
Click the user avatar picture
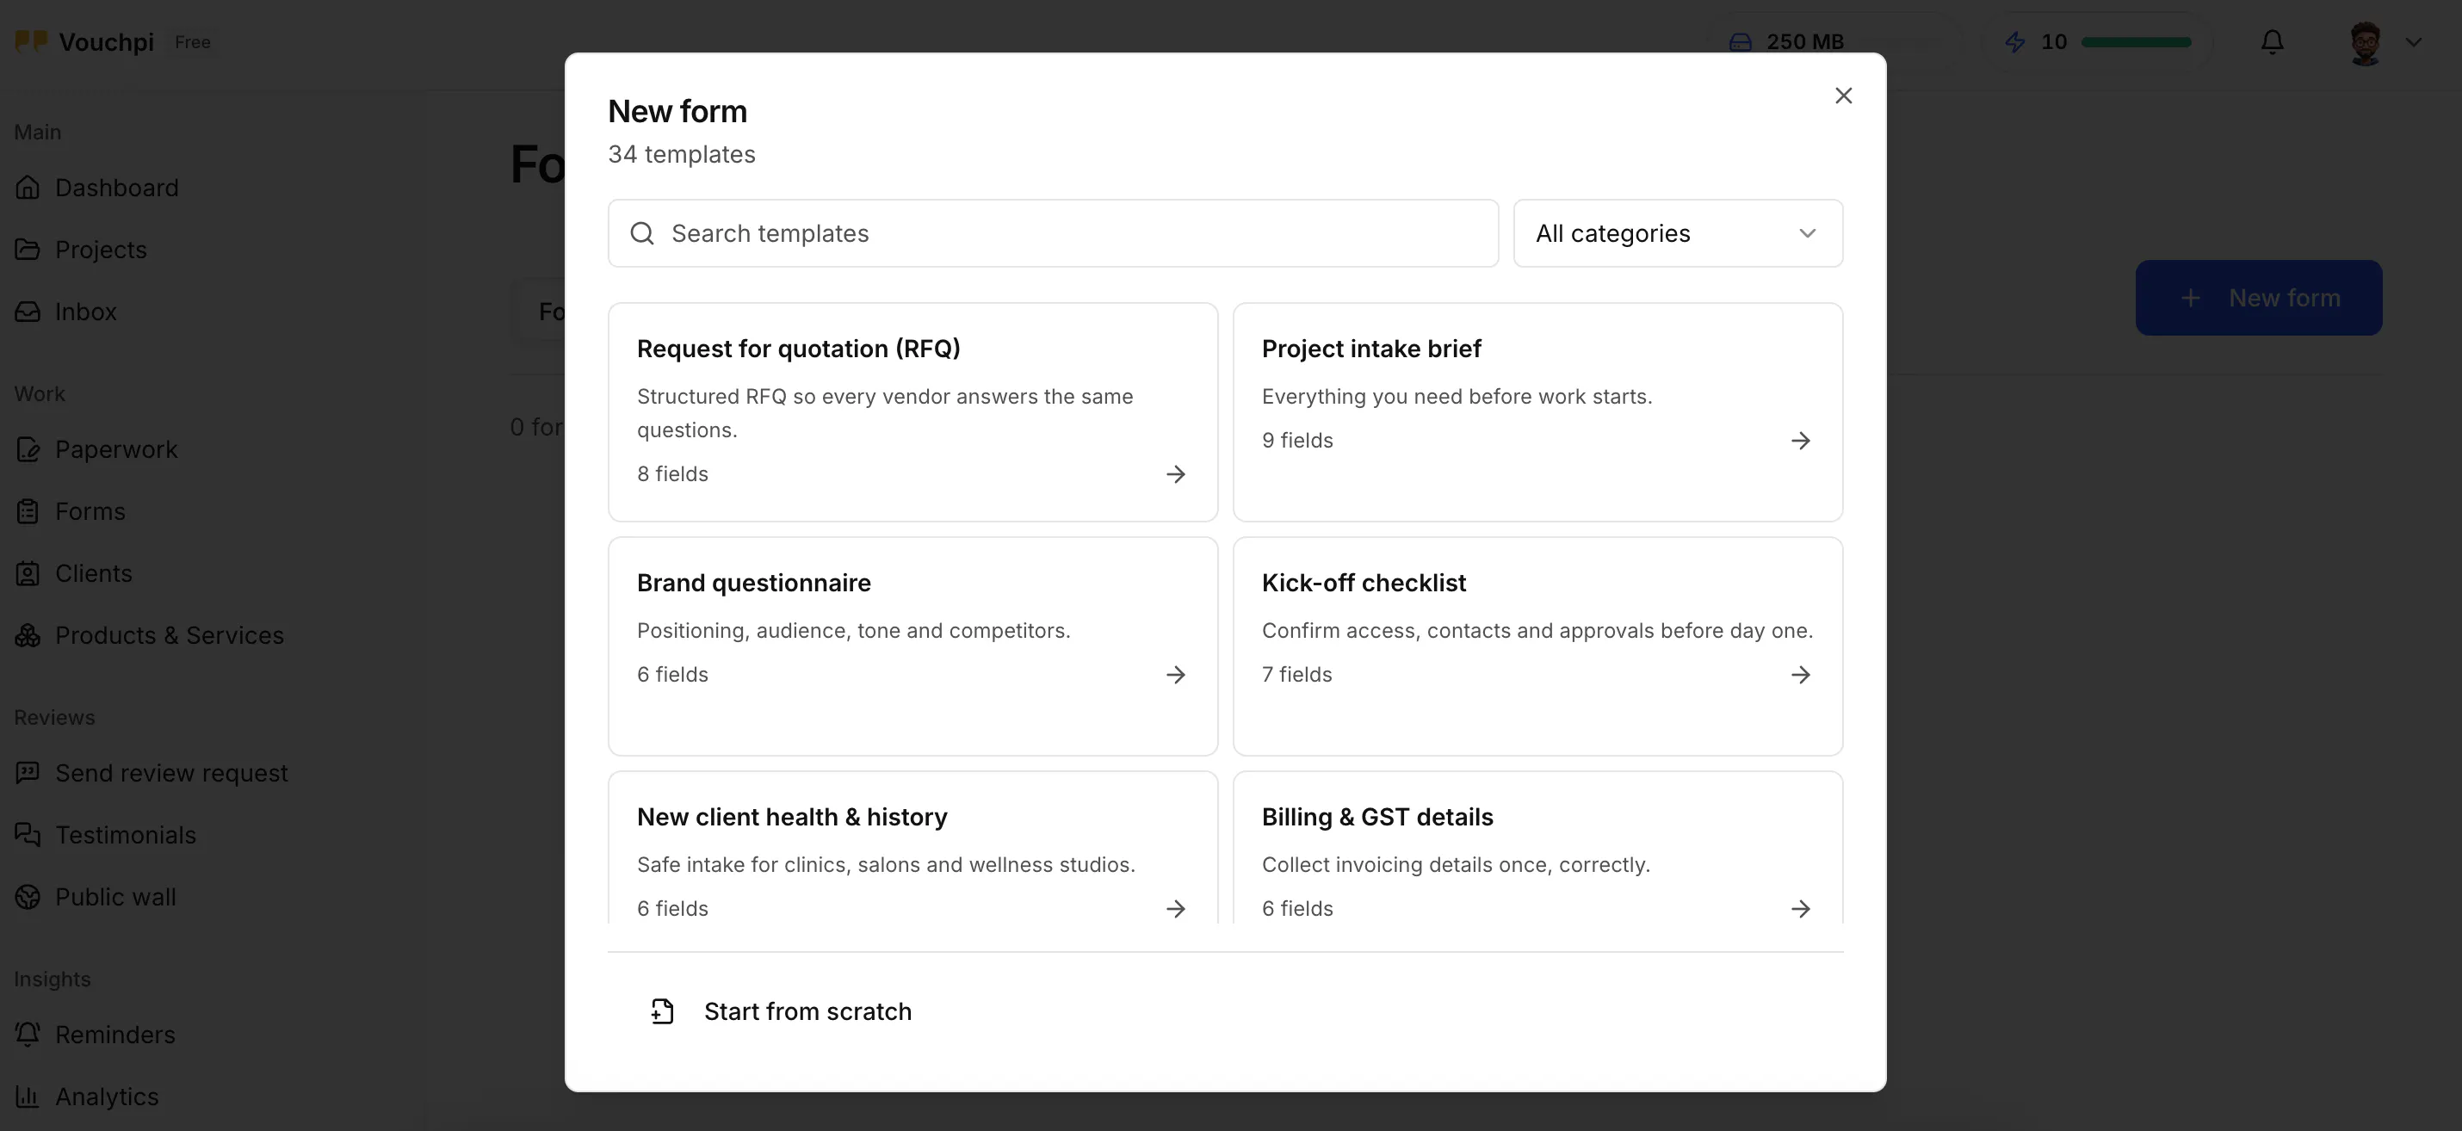(2365, 42)
